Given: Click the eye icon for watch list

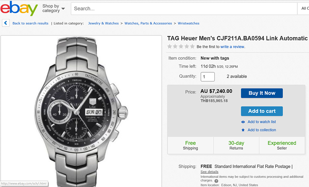Looking at the screenshot, I should [x=243, y=122].
